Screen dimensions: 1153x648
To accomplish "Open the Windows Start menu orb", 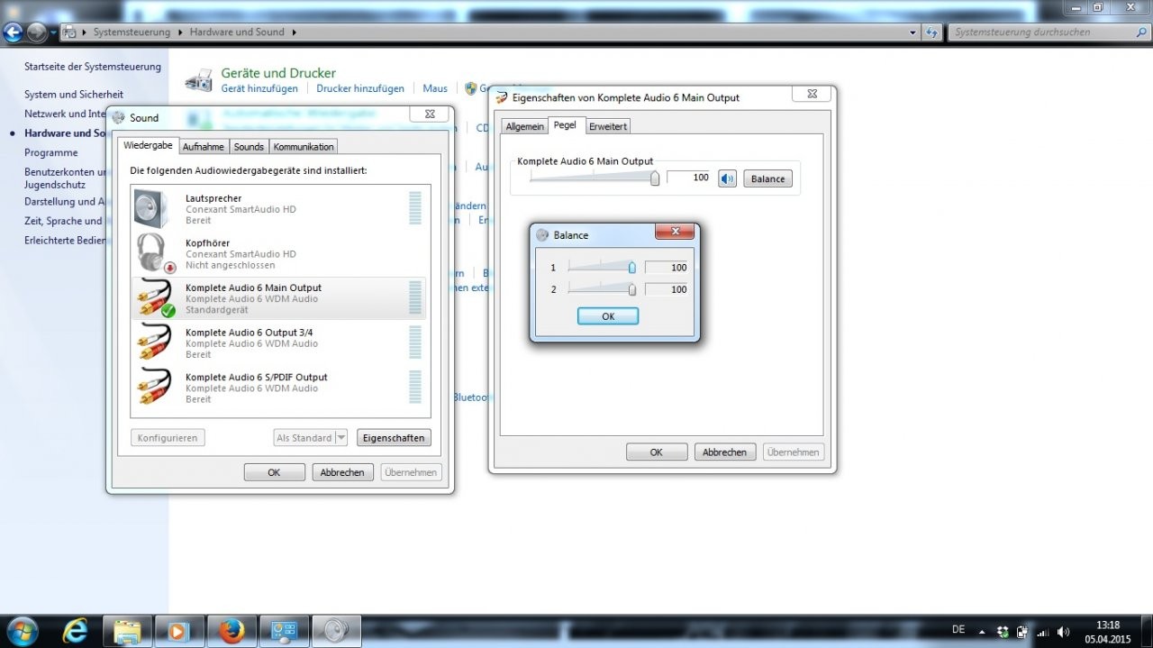I will pos(22,630).
